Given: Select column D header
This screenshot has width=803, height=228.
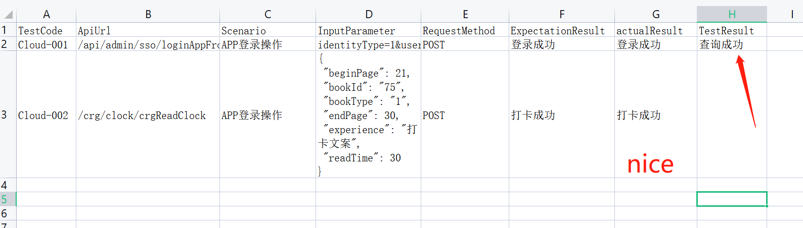Looking at the screenshot, I should click(369, 14).
